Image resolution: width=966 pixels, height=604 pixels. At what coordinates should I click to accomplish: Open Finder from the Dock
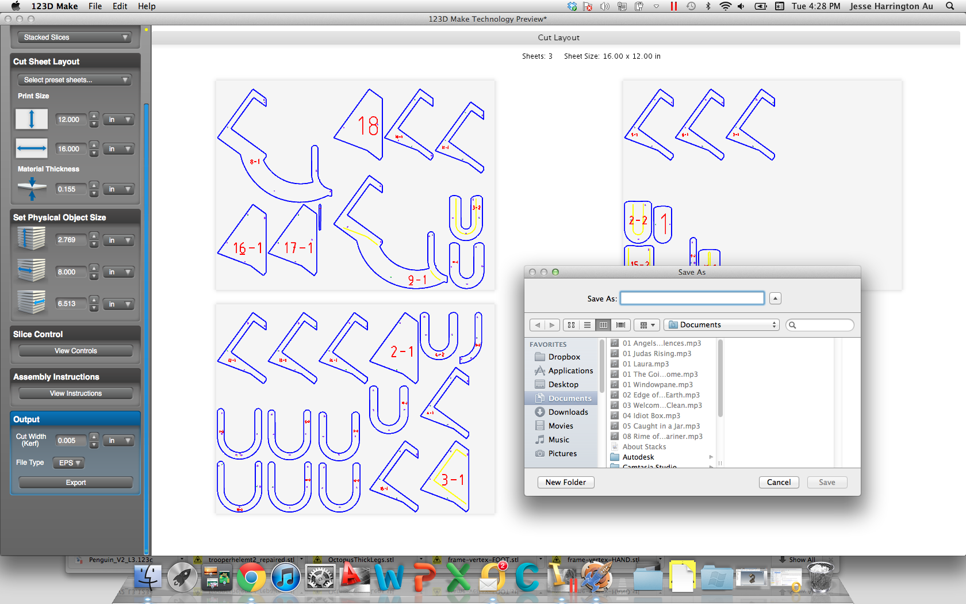pyautogui.click(x=148, y=578)
